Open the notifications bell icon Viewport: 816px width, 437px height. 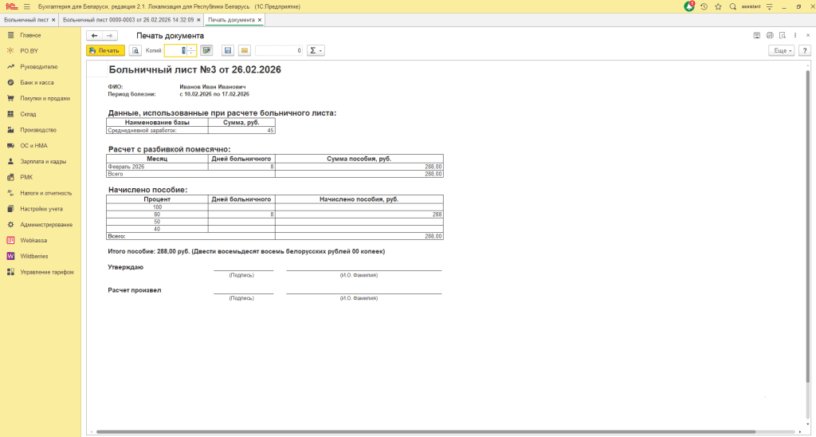[689, 6]
